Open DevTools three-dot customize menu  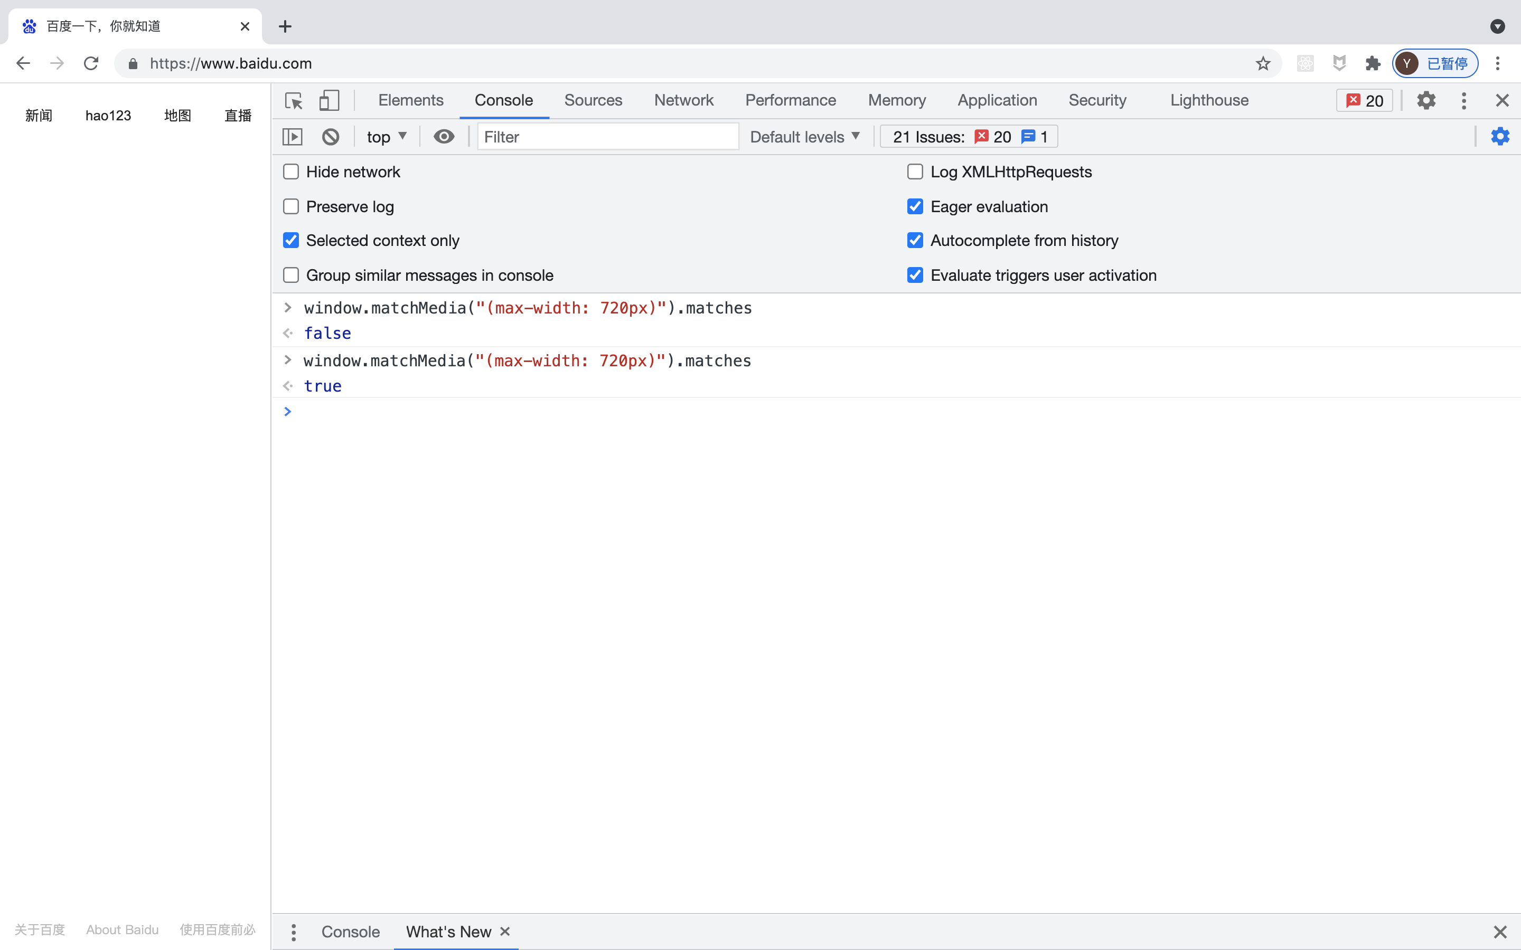point(1464,100)
